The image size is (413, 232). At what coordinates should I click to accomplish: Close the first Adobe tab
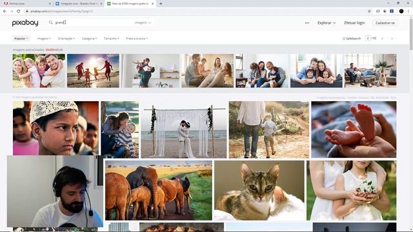[50, 4]
